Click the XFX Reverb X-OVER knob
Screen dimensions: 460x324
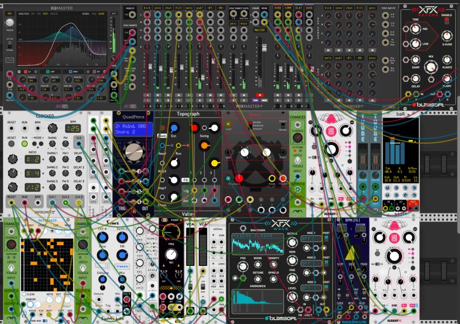[447, 36]
